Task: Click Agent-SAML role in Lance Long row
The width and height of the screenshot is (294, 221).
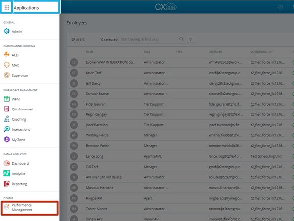Action: [153, 156]
